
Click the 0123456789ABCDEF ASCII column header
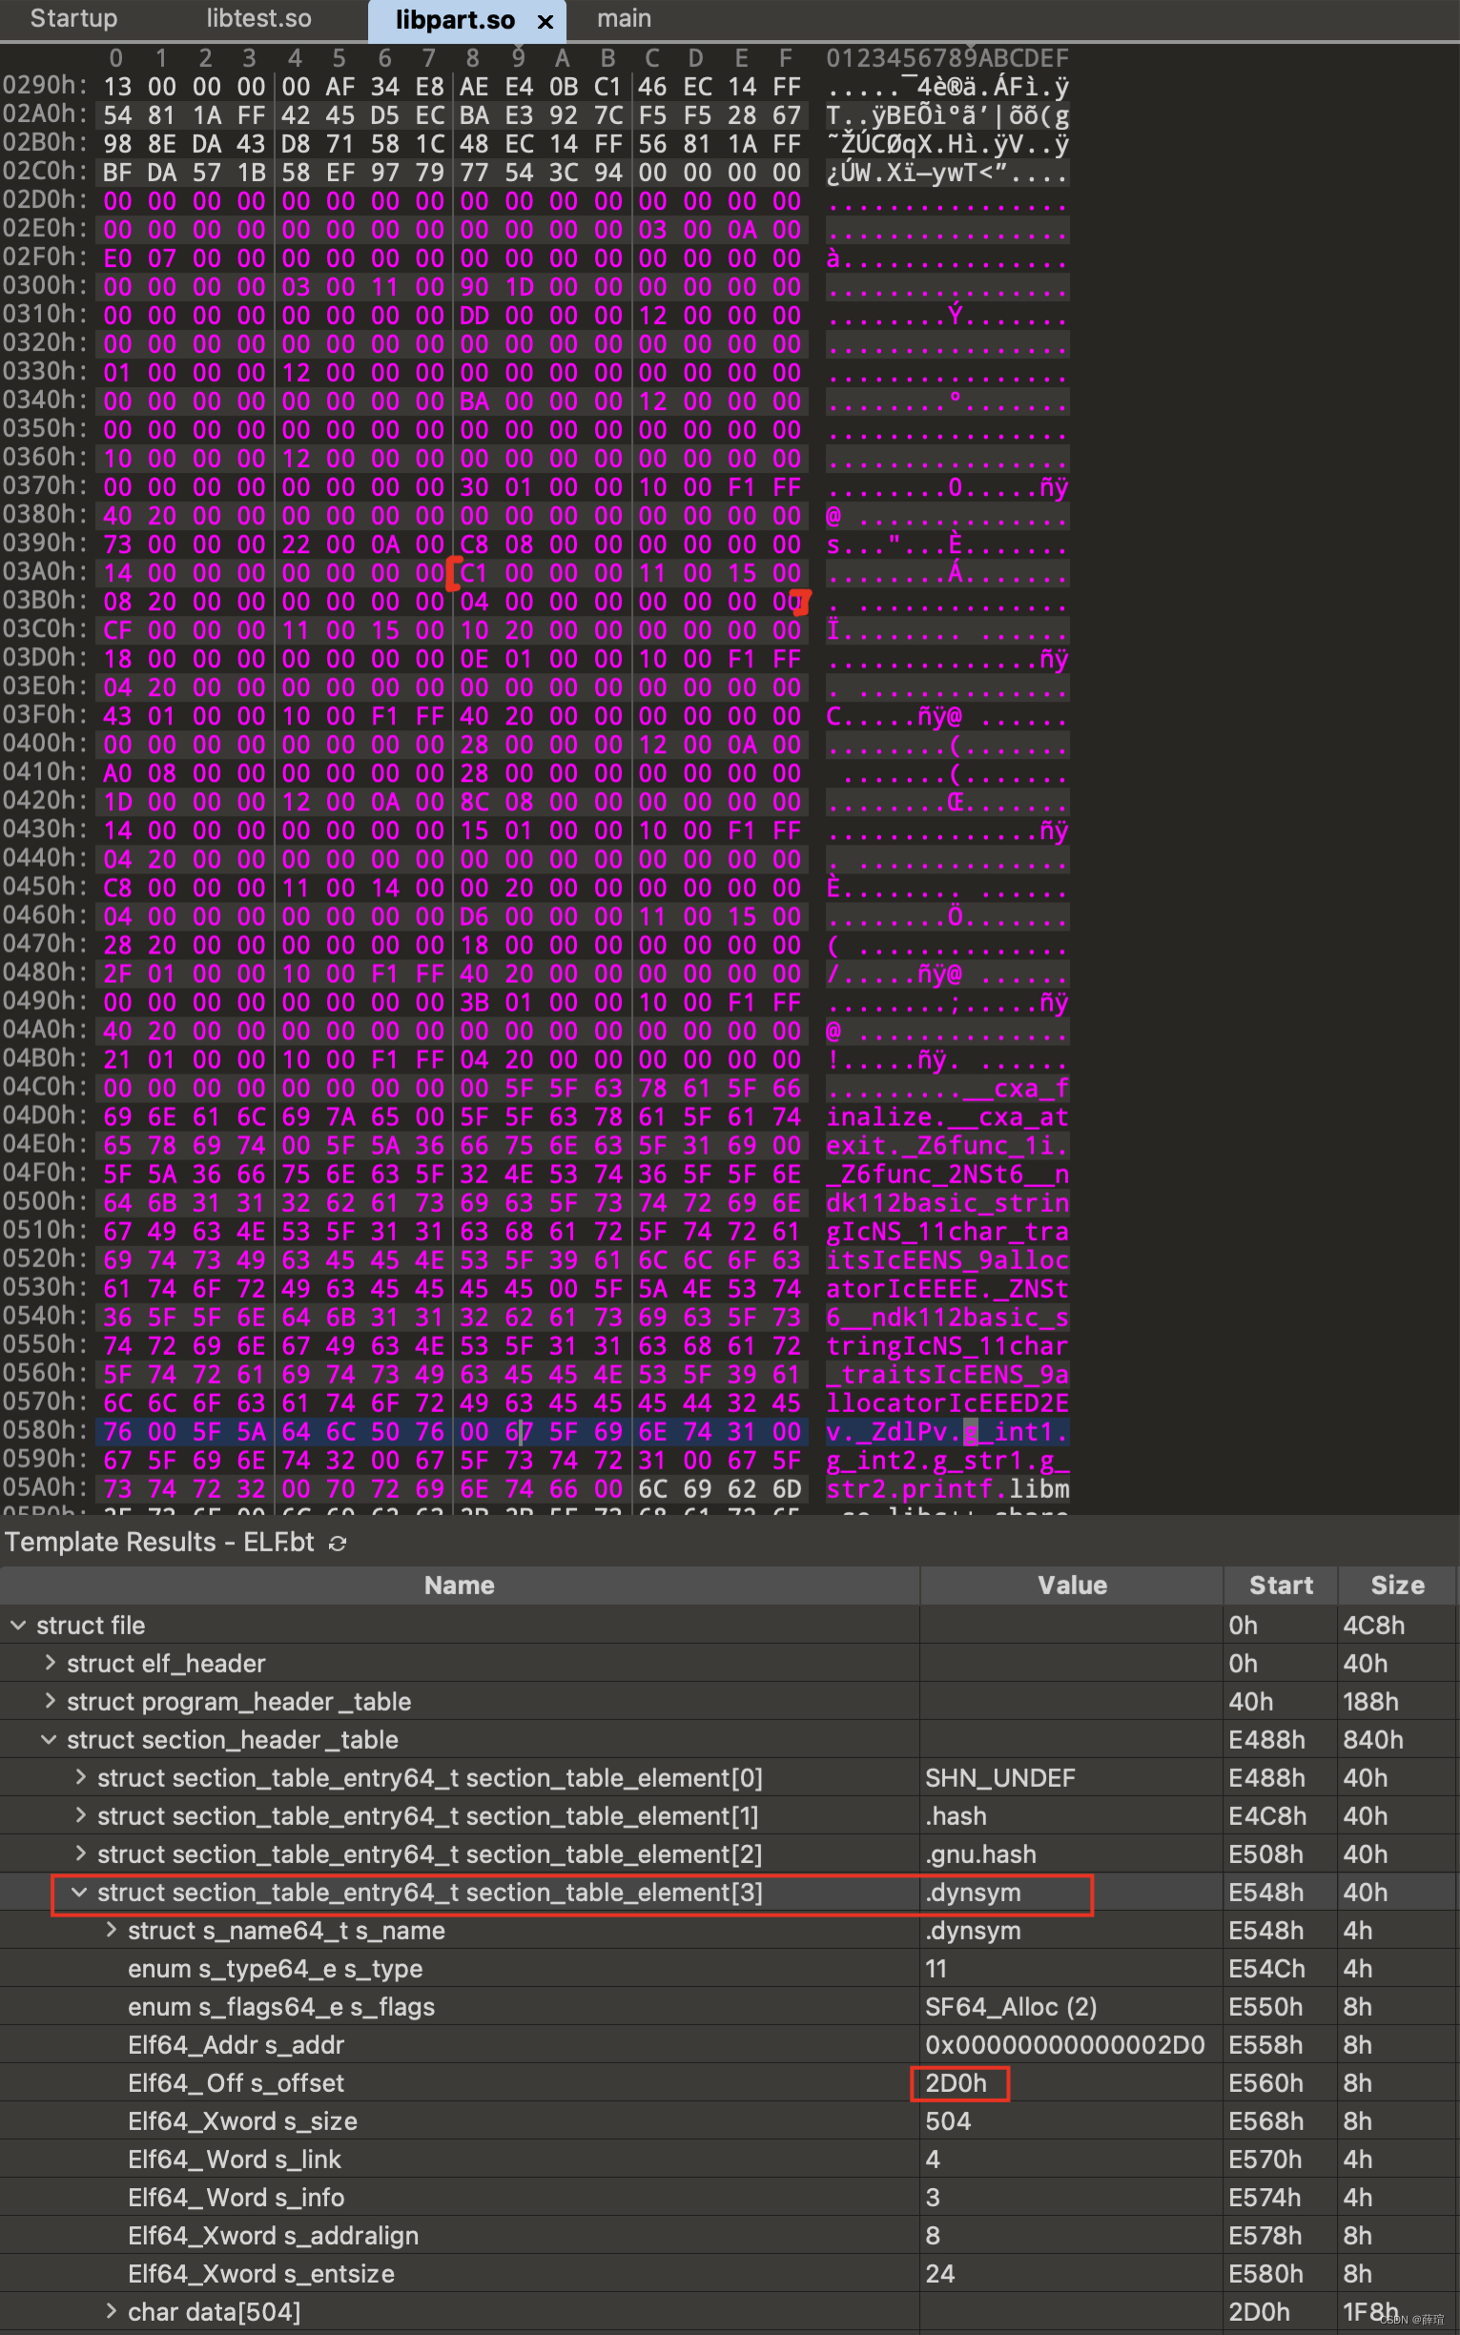tap(947, 58)
